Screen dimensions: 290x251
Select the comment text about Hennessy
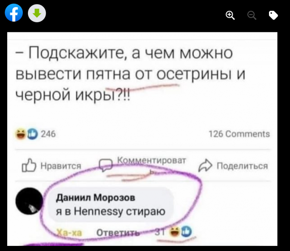111,211
